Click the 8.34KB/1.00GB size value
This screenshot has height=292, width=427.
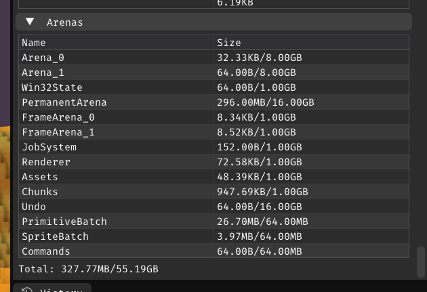click(x=256, y=118)
